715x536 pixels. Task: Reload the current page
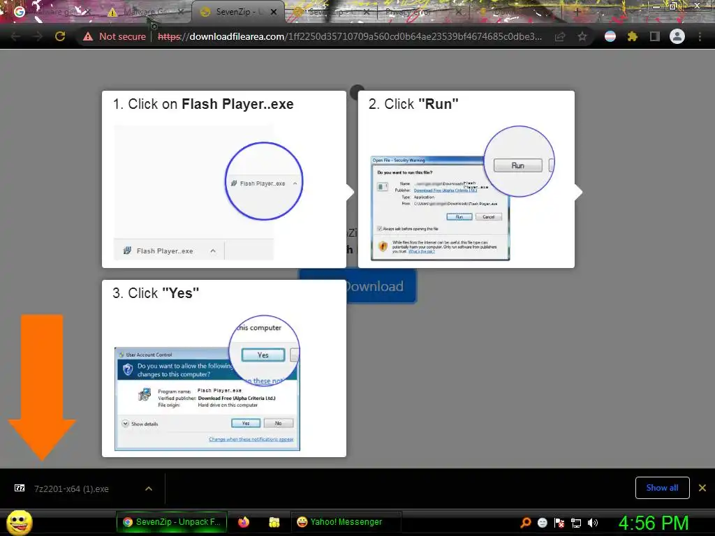60,36
